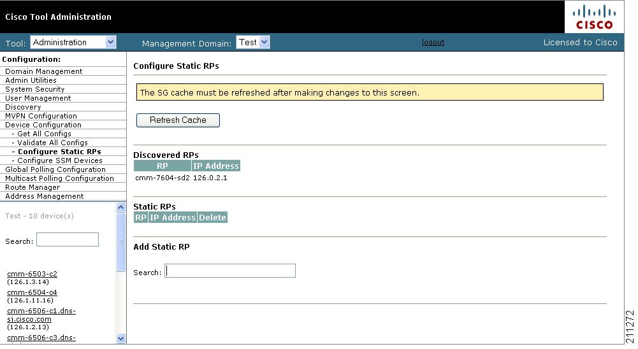The width and height of the screenshot is (638, 349).
Task: Open System Security configuration
Action: click(x=35, y=89)
